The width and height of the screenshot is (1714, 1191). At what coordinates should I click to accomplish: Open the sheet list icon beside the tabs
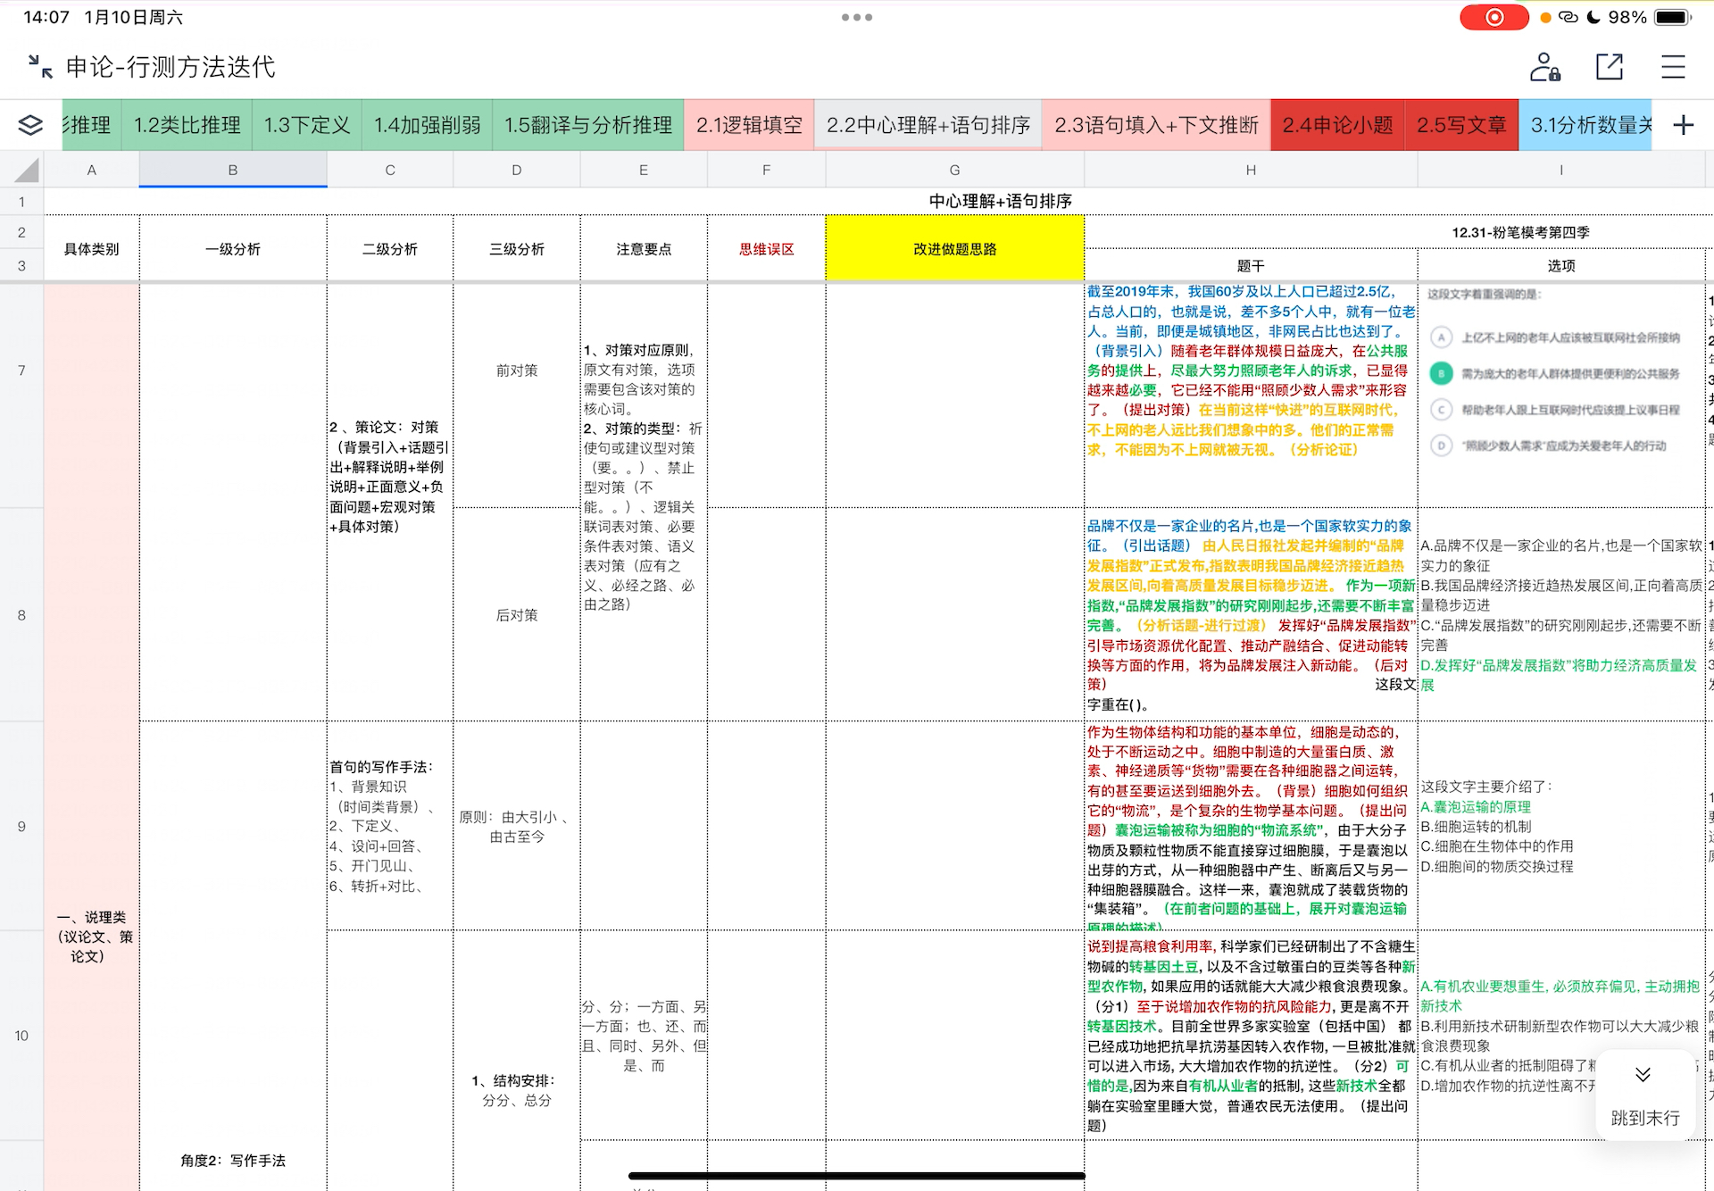[x=29, y=125]
